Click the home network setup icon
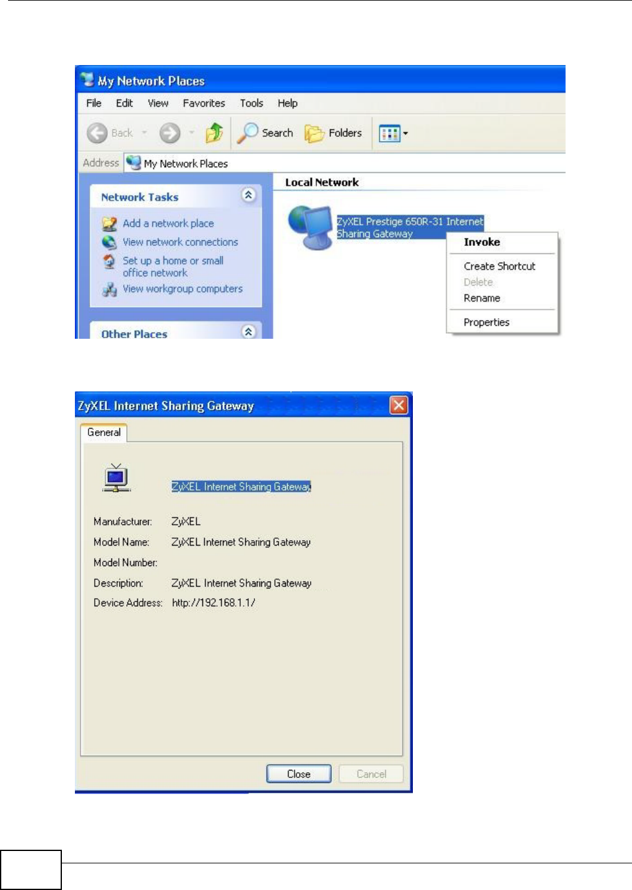The image size is (632, 890). point(110,261)
